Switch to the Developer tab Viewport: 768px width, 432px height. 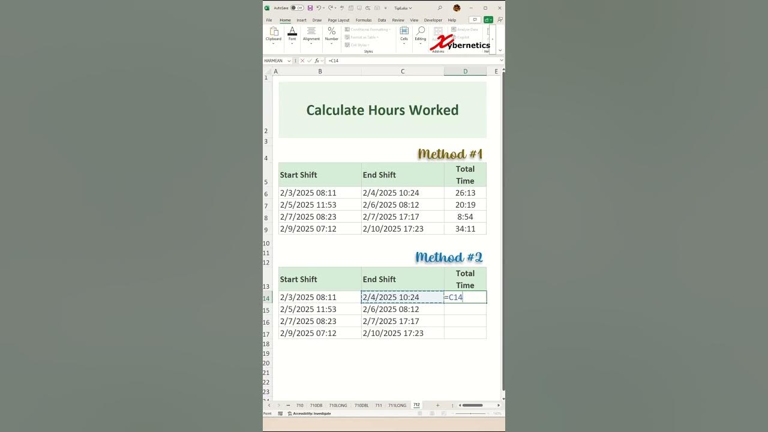coord(433,20)
